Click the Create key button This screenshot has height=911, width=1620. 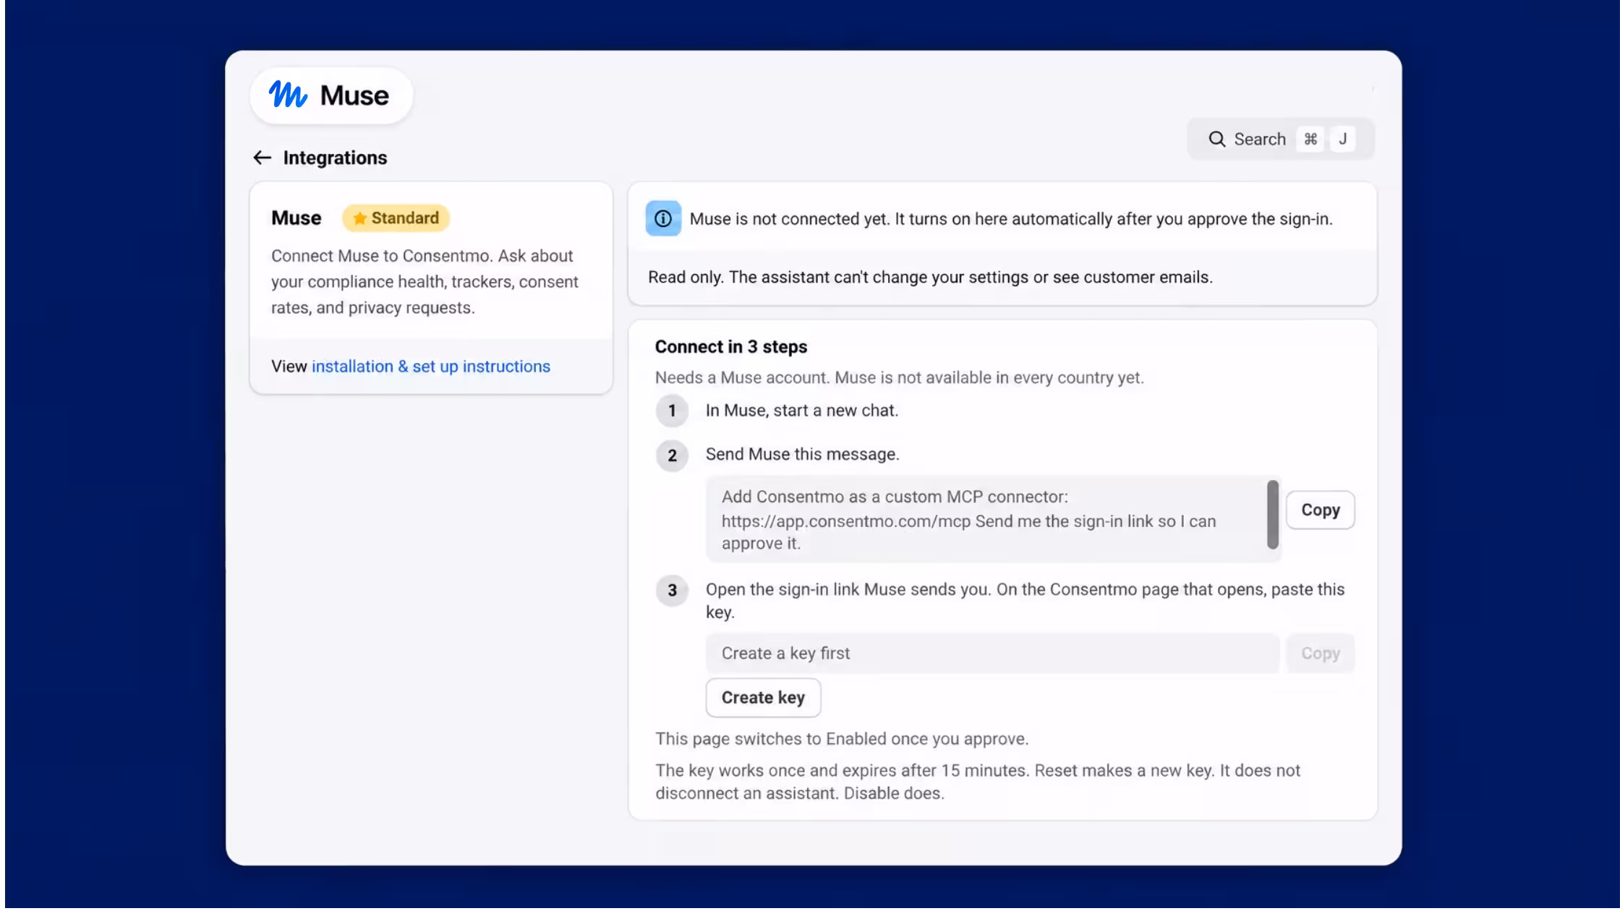(x=763, y=698)
